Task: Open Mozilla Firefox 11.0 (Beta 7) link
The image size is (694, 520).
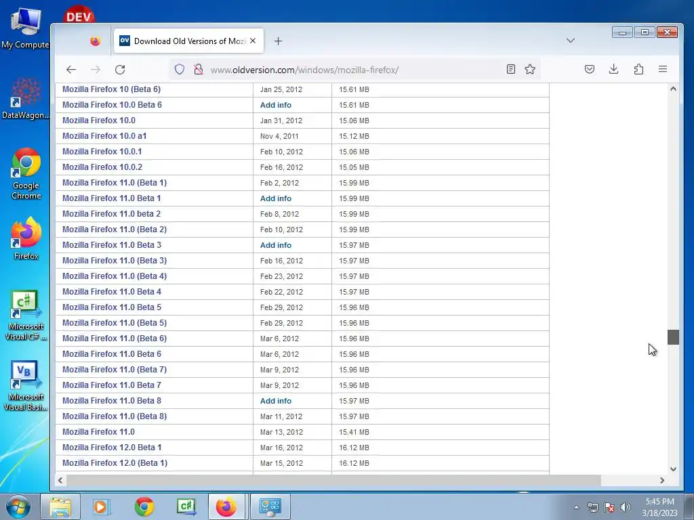Action: pyautogui.click(x=115, y=370)
